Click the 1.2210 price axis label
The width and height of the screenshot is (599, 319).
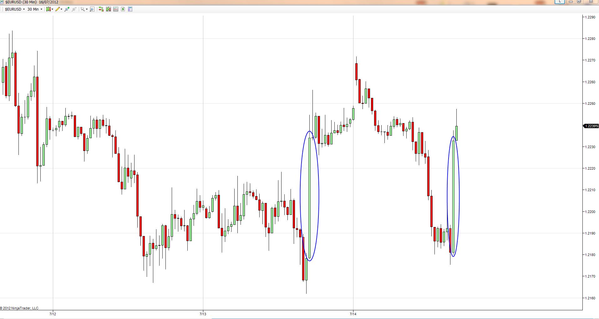tap(590, 190)
